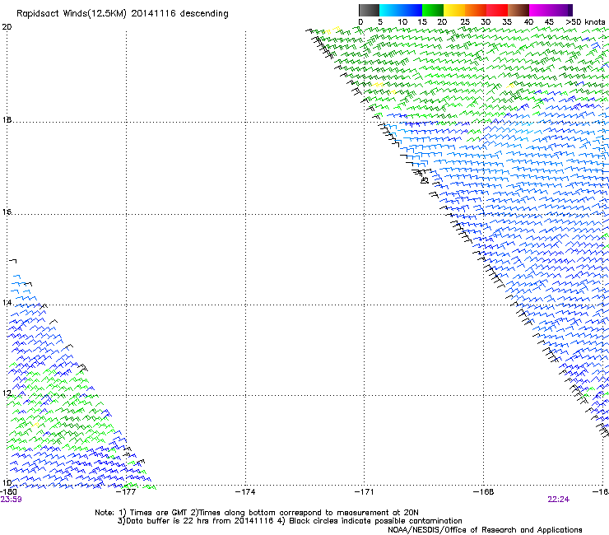
Task: Click the cyan 5-10 knots color band
Action: (390, 10)
